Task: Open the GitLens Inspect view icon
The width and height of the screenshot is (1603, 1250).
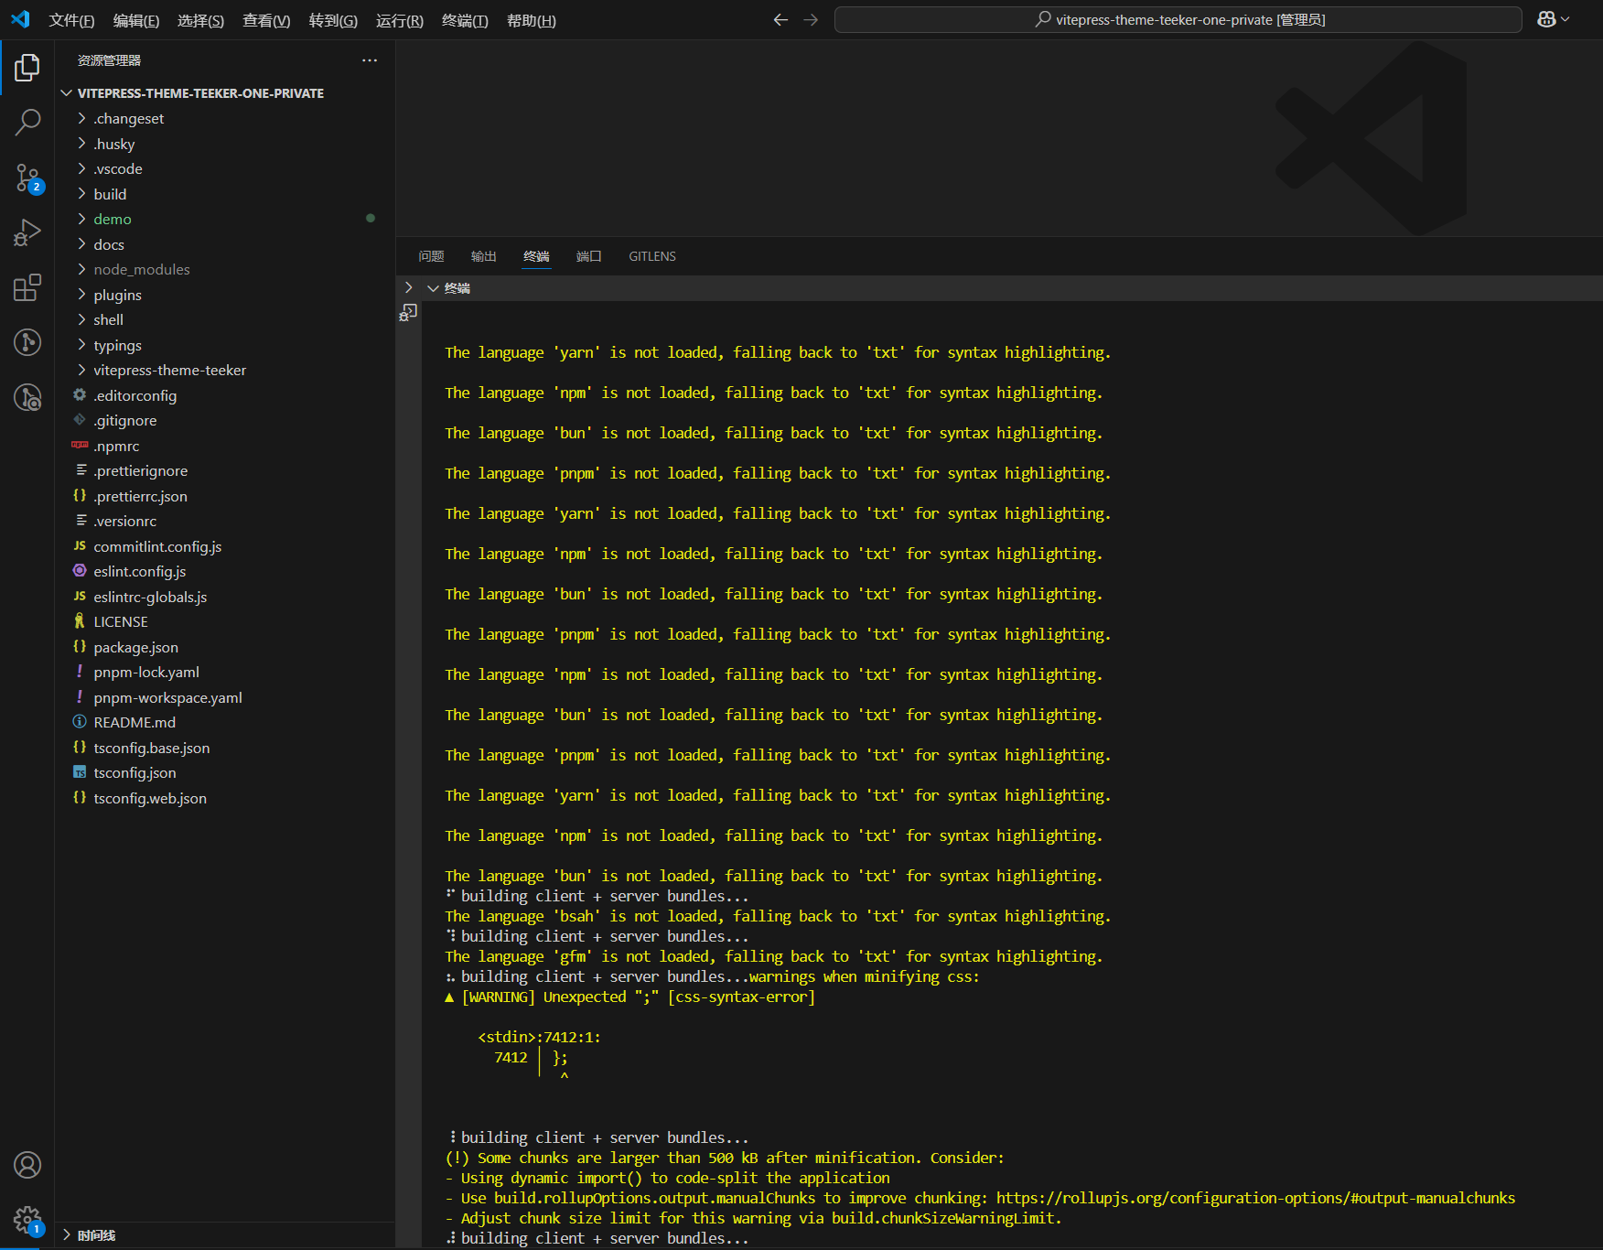Action: point(27,397)
